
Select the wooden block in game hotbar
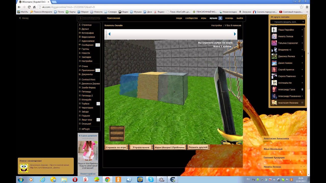(117, 133)
